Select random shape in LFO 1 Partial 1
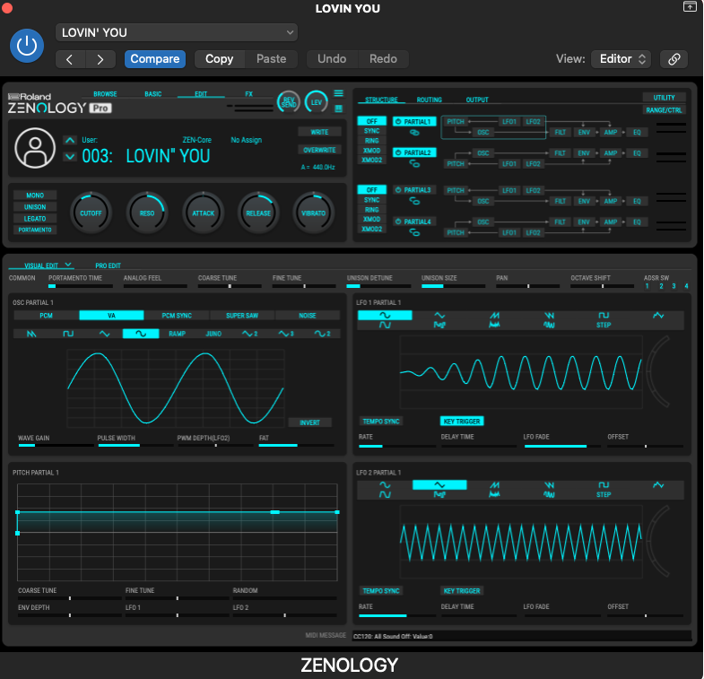This screenshot has height=679, width=704. 658,315
